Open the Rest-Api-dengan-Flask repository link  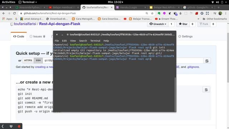point(60,24)
